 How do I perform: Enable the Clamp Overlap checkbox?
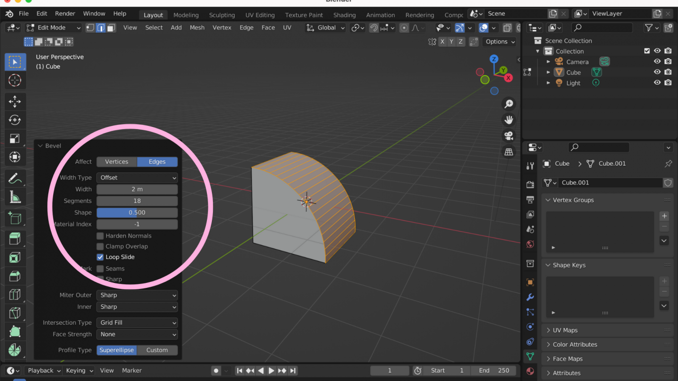[x=100, y=246]
